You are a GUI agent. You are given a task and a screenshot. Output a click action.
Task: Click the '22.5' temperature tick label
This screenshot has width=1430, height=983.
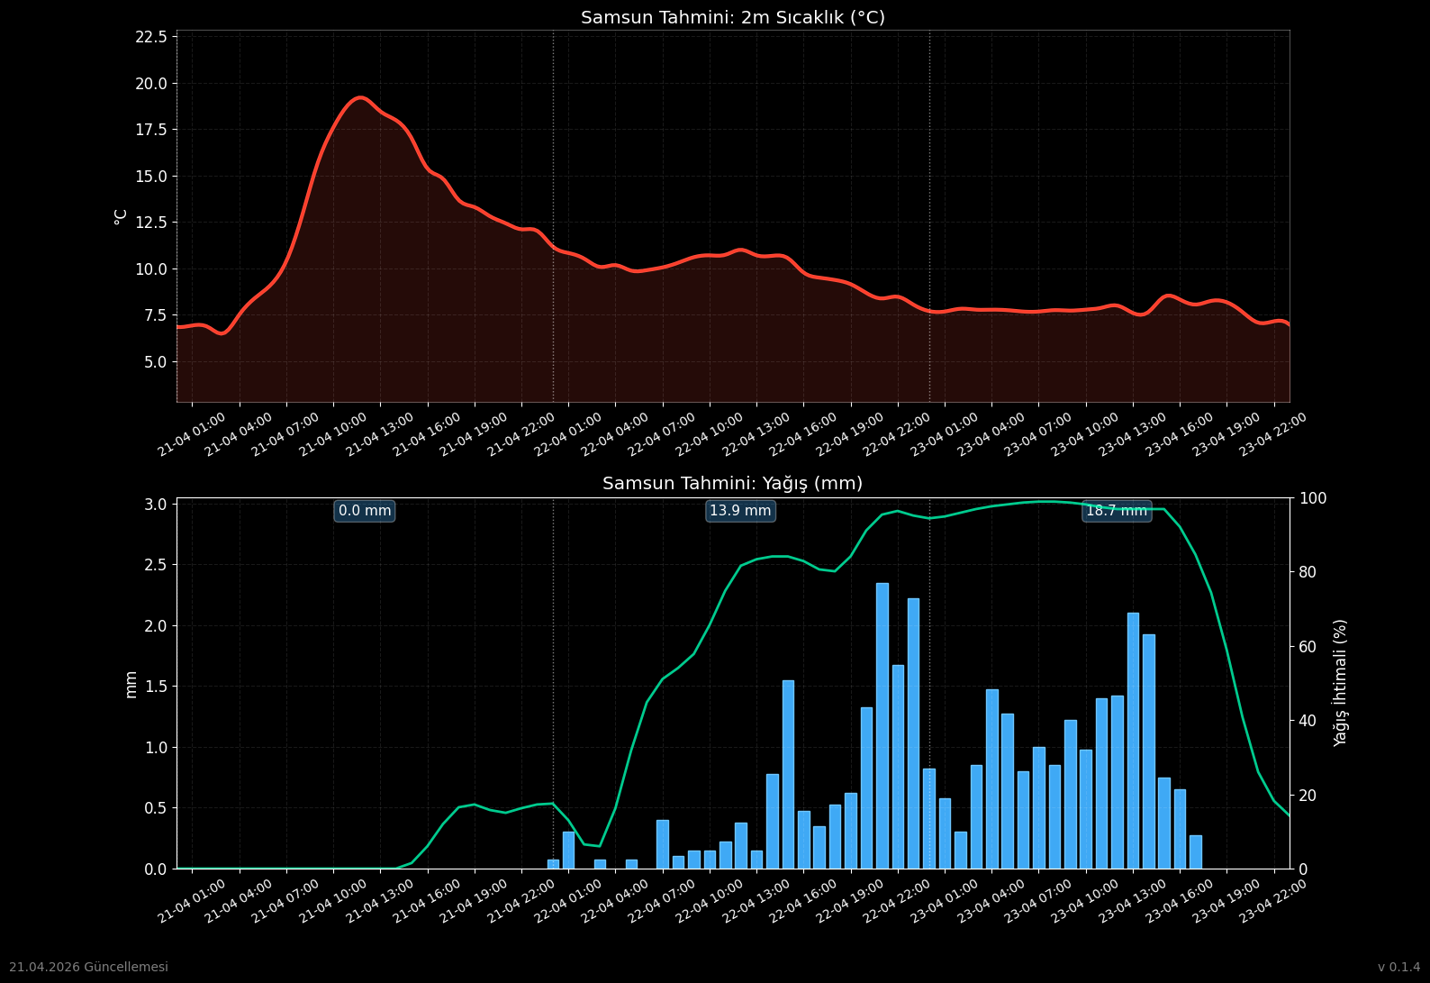150,37
